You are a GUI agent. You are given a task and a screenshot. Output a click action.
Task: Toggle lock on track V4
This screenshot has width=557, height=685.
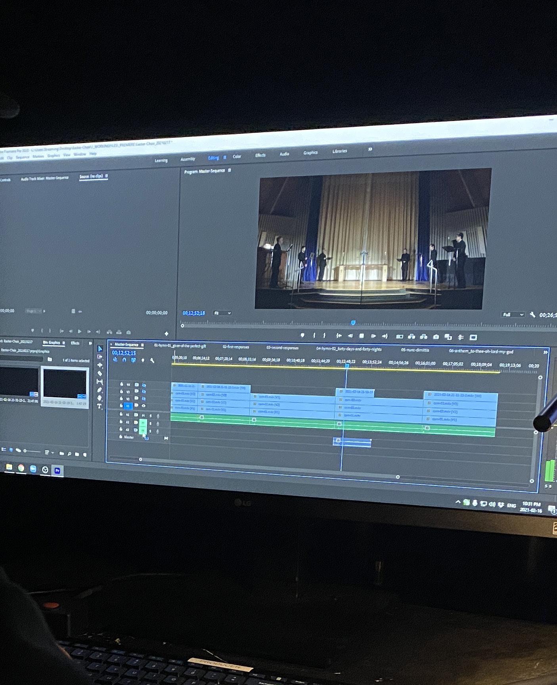[121, 384]
